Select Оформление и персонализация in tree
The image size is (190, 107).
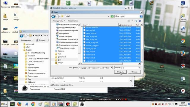[x=67, y=30]
